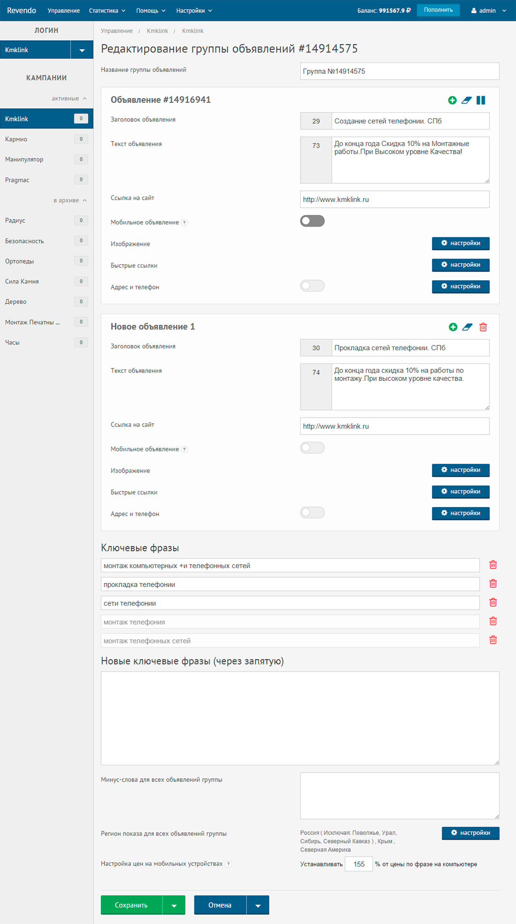Viewport: 516px width, 924px height.
Task: Delete Новое объявление 1 with the trash icon
Action: tap(483, 327)
